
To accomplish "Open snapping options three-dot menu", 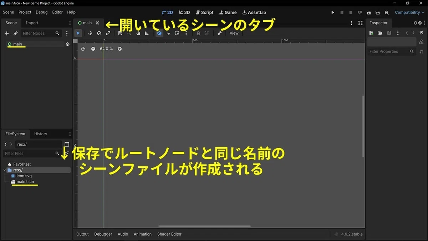I will click(186, 33).
